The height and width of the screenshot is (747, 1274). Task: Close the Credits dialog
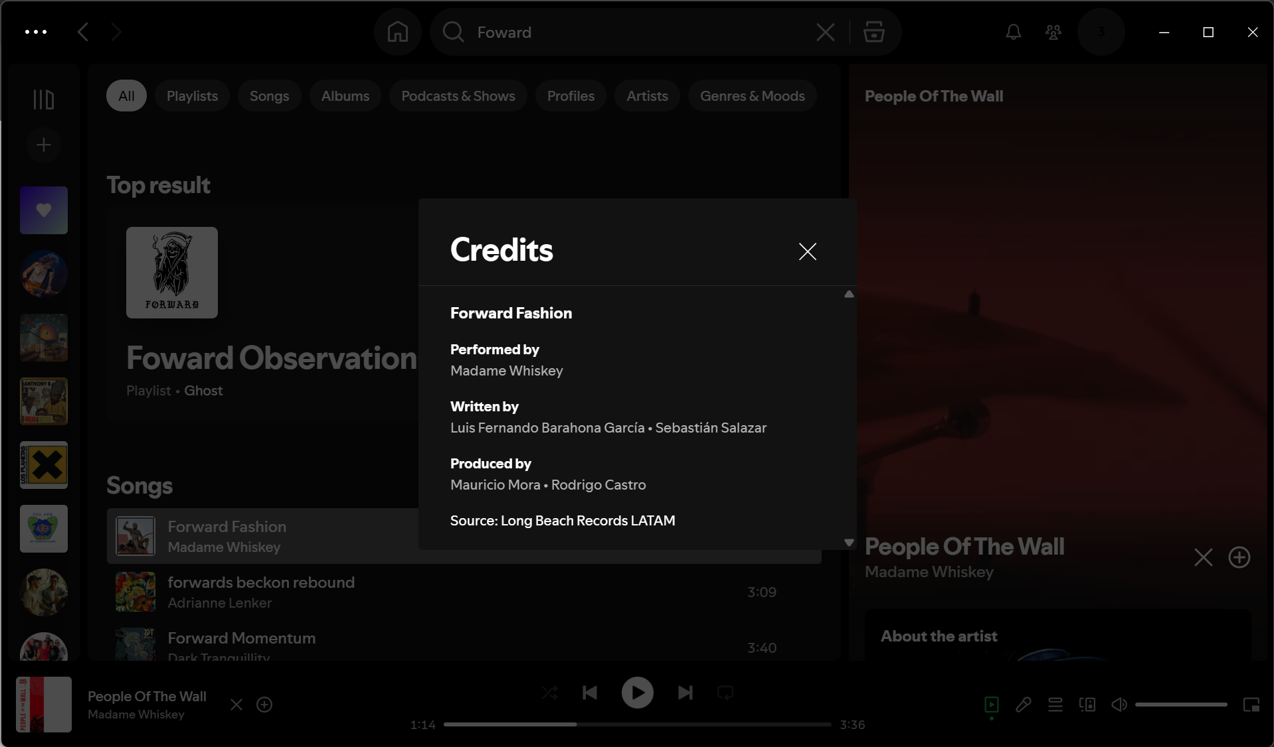(807, 251)
